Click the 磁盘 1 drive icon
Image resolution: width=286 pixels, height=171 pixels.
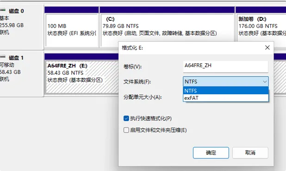3,57
